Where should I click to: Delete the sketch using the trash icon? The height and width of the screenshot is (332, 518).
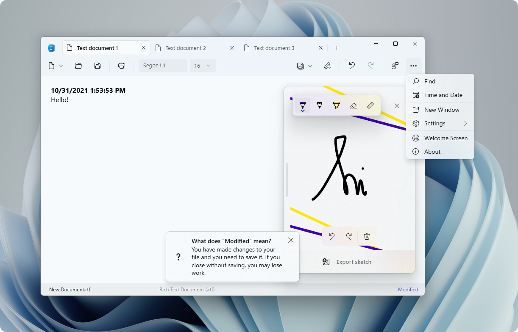(366, 236)
